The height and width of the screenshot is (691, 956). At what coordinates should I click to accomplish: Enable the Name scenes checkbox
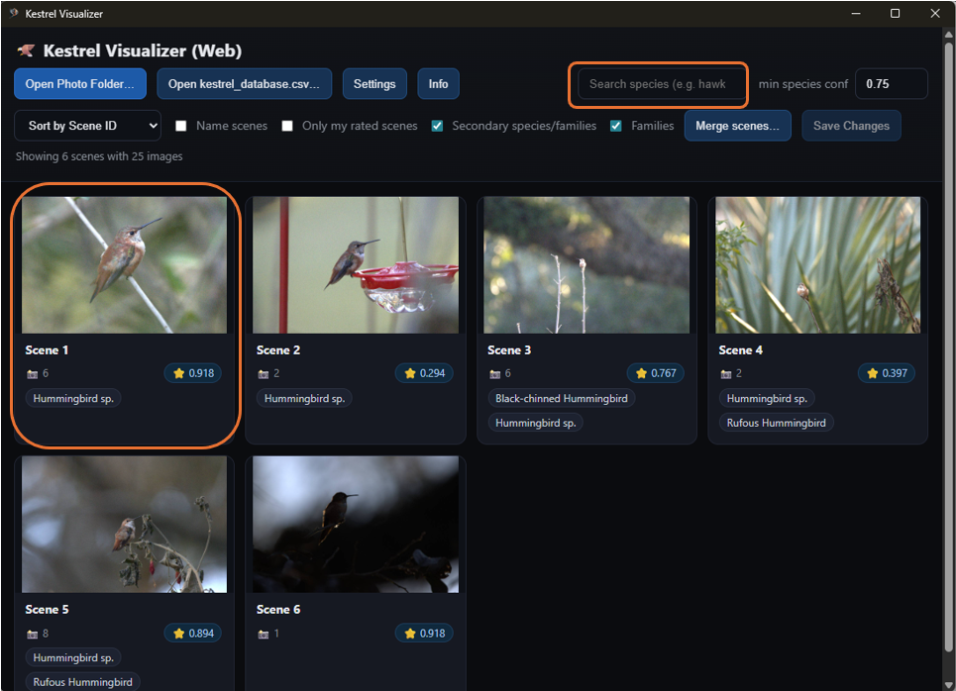[x=179, y=126]
